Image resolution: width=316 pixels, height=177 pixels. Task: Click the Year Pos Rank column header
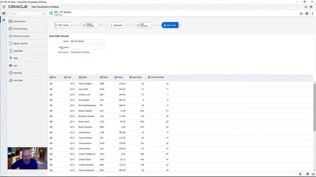click(156, 77)
